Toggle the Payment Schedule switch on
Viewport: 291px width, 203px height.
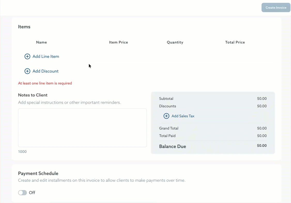[x=22, y=193]
